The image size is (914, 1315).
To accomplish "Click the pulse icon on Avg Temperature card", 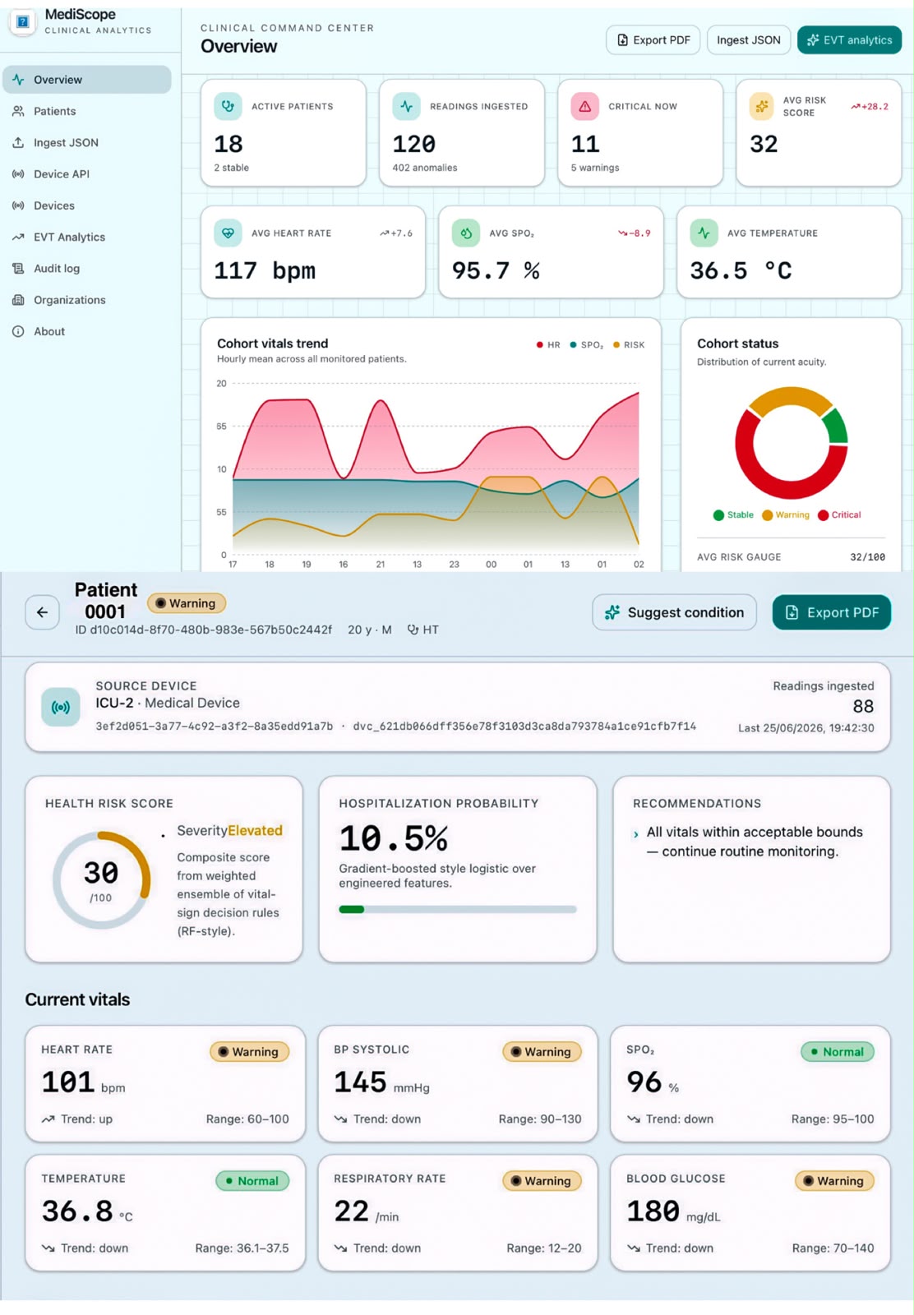I will [x=704, y=233].
